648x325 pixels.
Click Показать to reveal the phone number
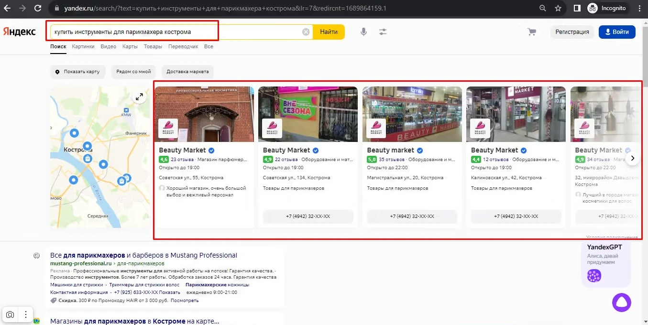[x=169, y=292]
